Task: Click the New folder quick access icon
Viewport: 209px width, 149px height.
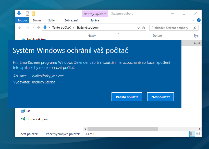Action: (x=33, y=14)
